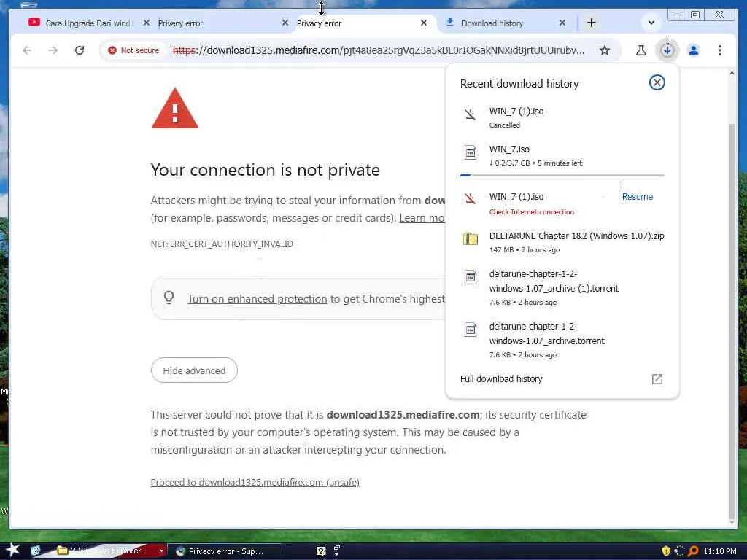
Task: Click the archive.torrent file icon
Action: [x=471, y=330]
